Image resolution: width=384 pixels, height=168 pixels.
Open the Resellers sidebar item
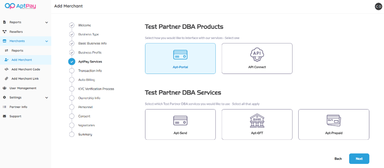(x=16, y=32)
